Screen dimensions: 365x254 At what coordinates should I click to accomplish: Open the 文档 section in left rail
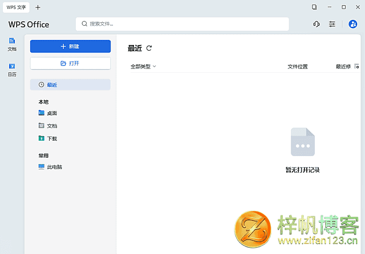click(12, 44)
